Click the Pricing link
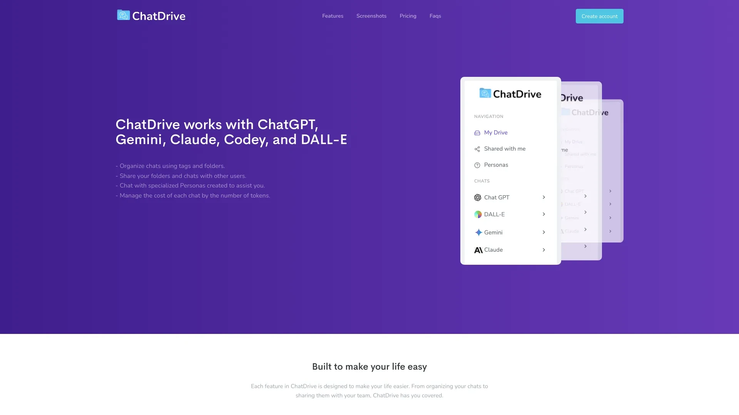Viewport: 739px width, 415px height. click(408, 16)
